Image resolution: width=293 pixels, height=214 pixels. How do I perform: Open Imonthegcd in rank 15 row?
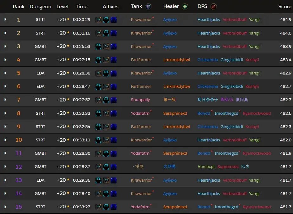226,207
